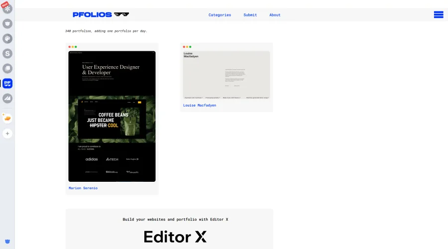This screenshot has height=249, width=448.
Task: Open the asterisk icon marked New in sidebar
Action: click(7, 8)
